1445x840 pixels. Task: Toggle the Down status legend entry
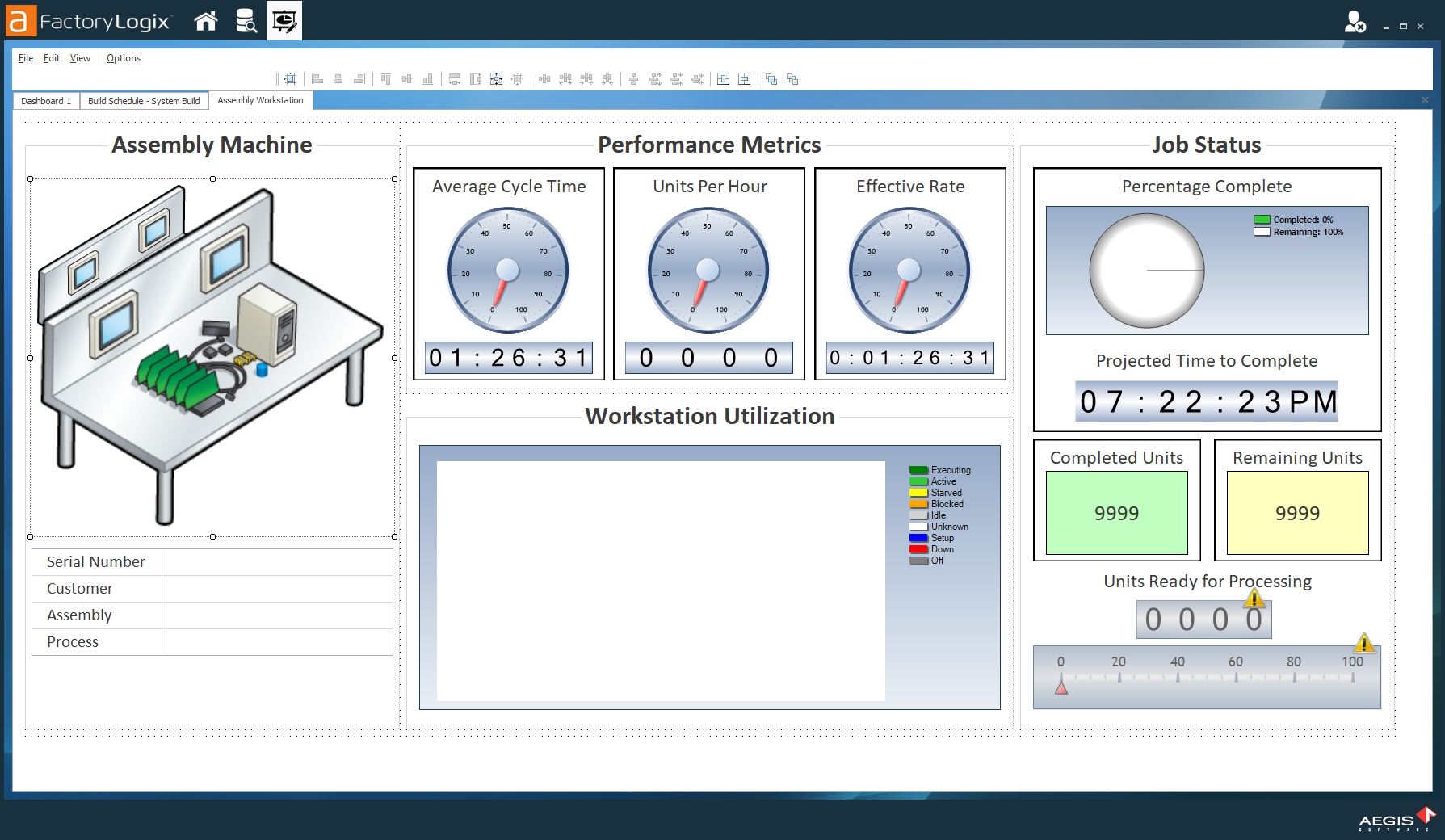click(937, 548)
